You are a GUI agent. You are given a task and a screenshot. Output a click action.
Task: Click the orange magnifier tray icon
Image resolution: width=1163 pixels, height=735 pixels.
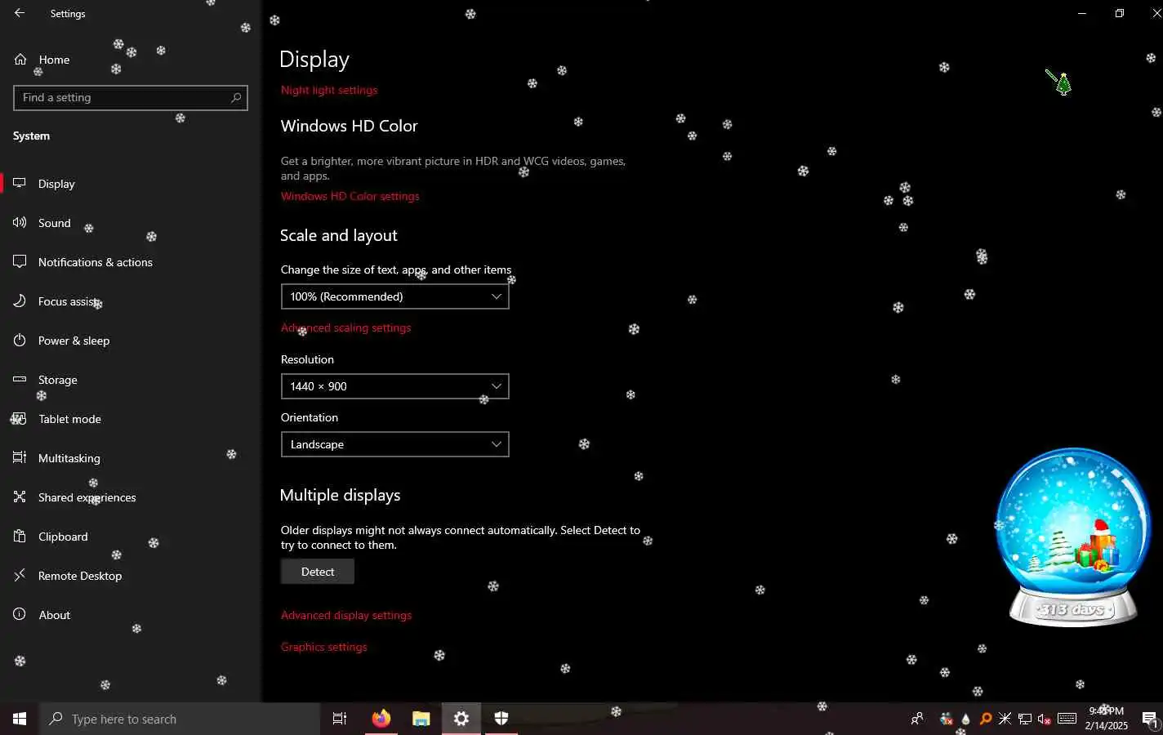tap(986, 719)
